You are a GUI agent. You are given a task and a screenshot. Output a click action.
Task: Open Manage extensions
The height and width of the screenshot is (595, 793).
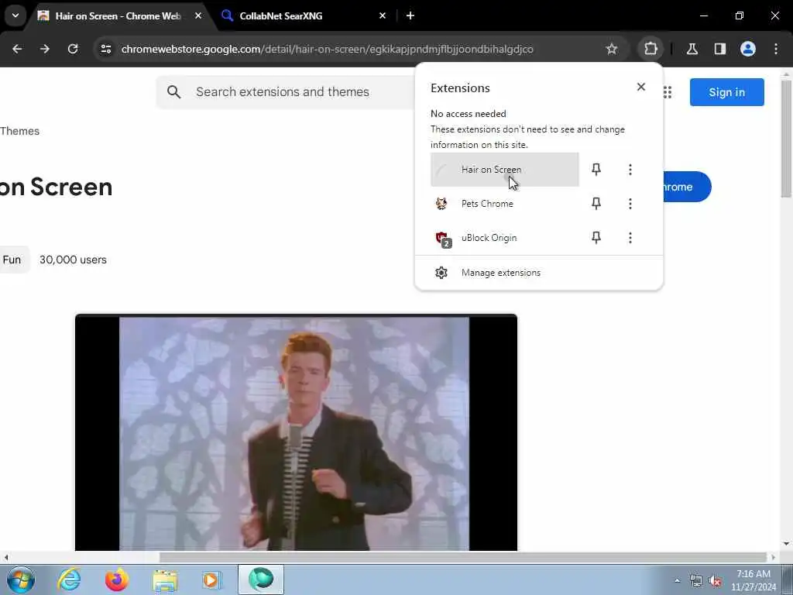[x=539, y=273]
